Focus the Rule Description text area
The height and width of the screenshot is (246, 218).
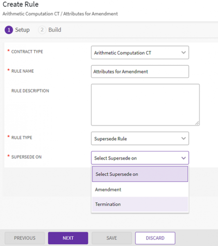pyautogui.click(x=145, y=105)
